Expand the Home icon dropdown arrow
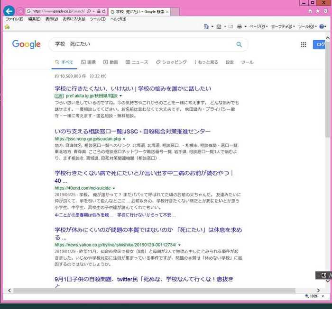The height and width of the screenshot is (309, 332). coord(212,26)
